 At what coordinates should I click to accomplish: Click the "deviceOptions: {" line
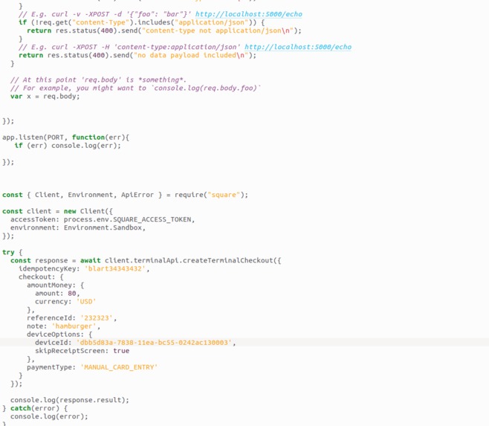(59, 335)
